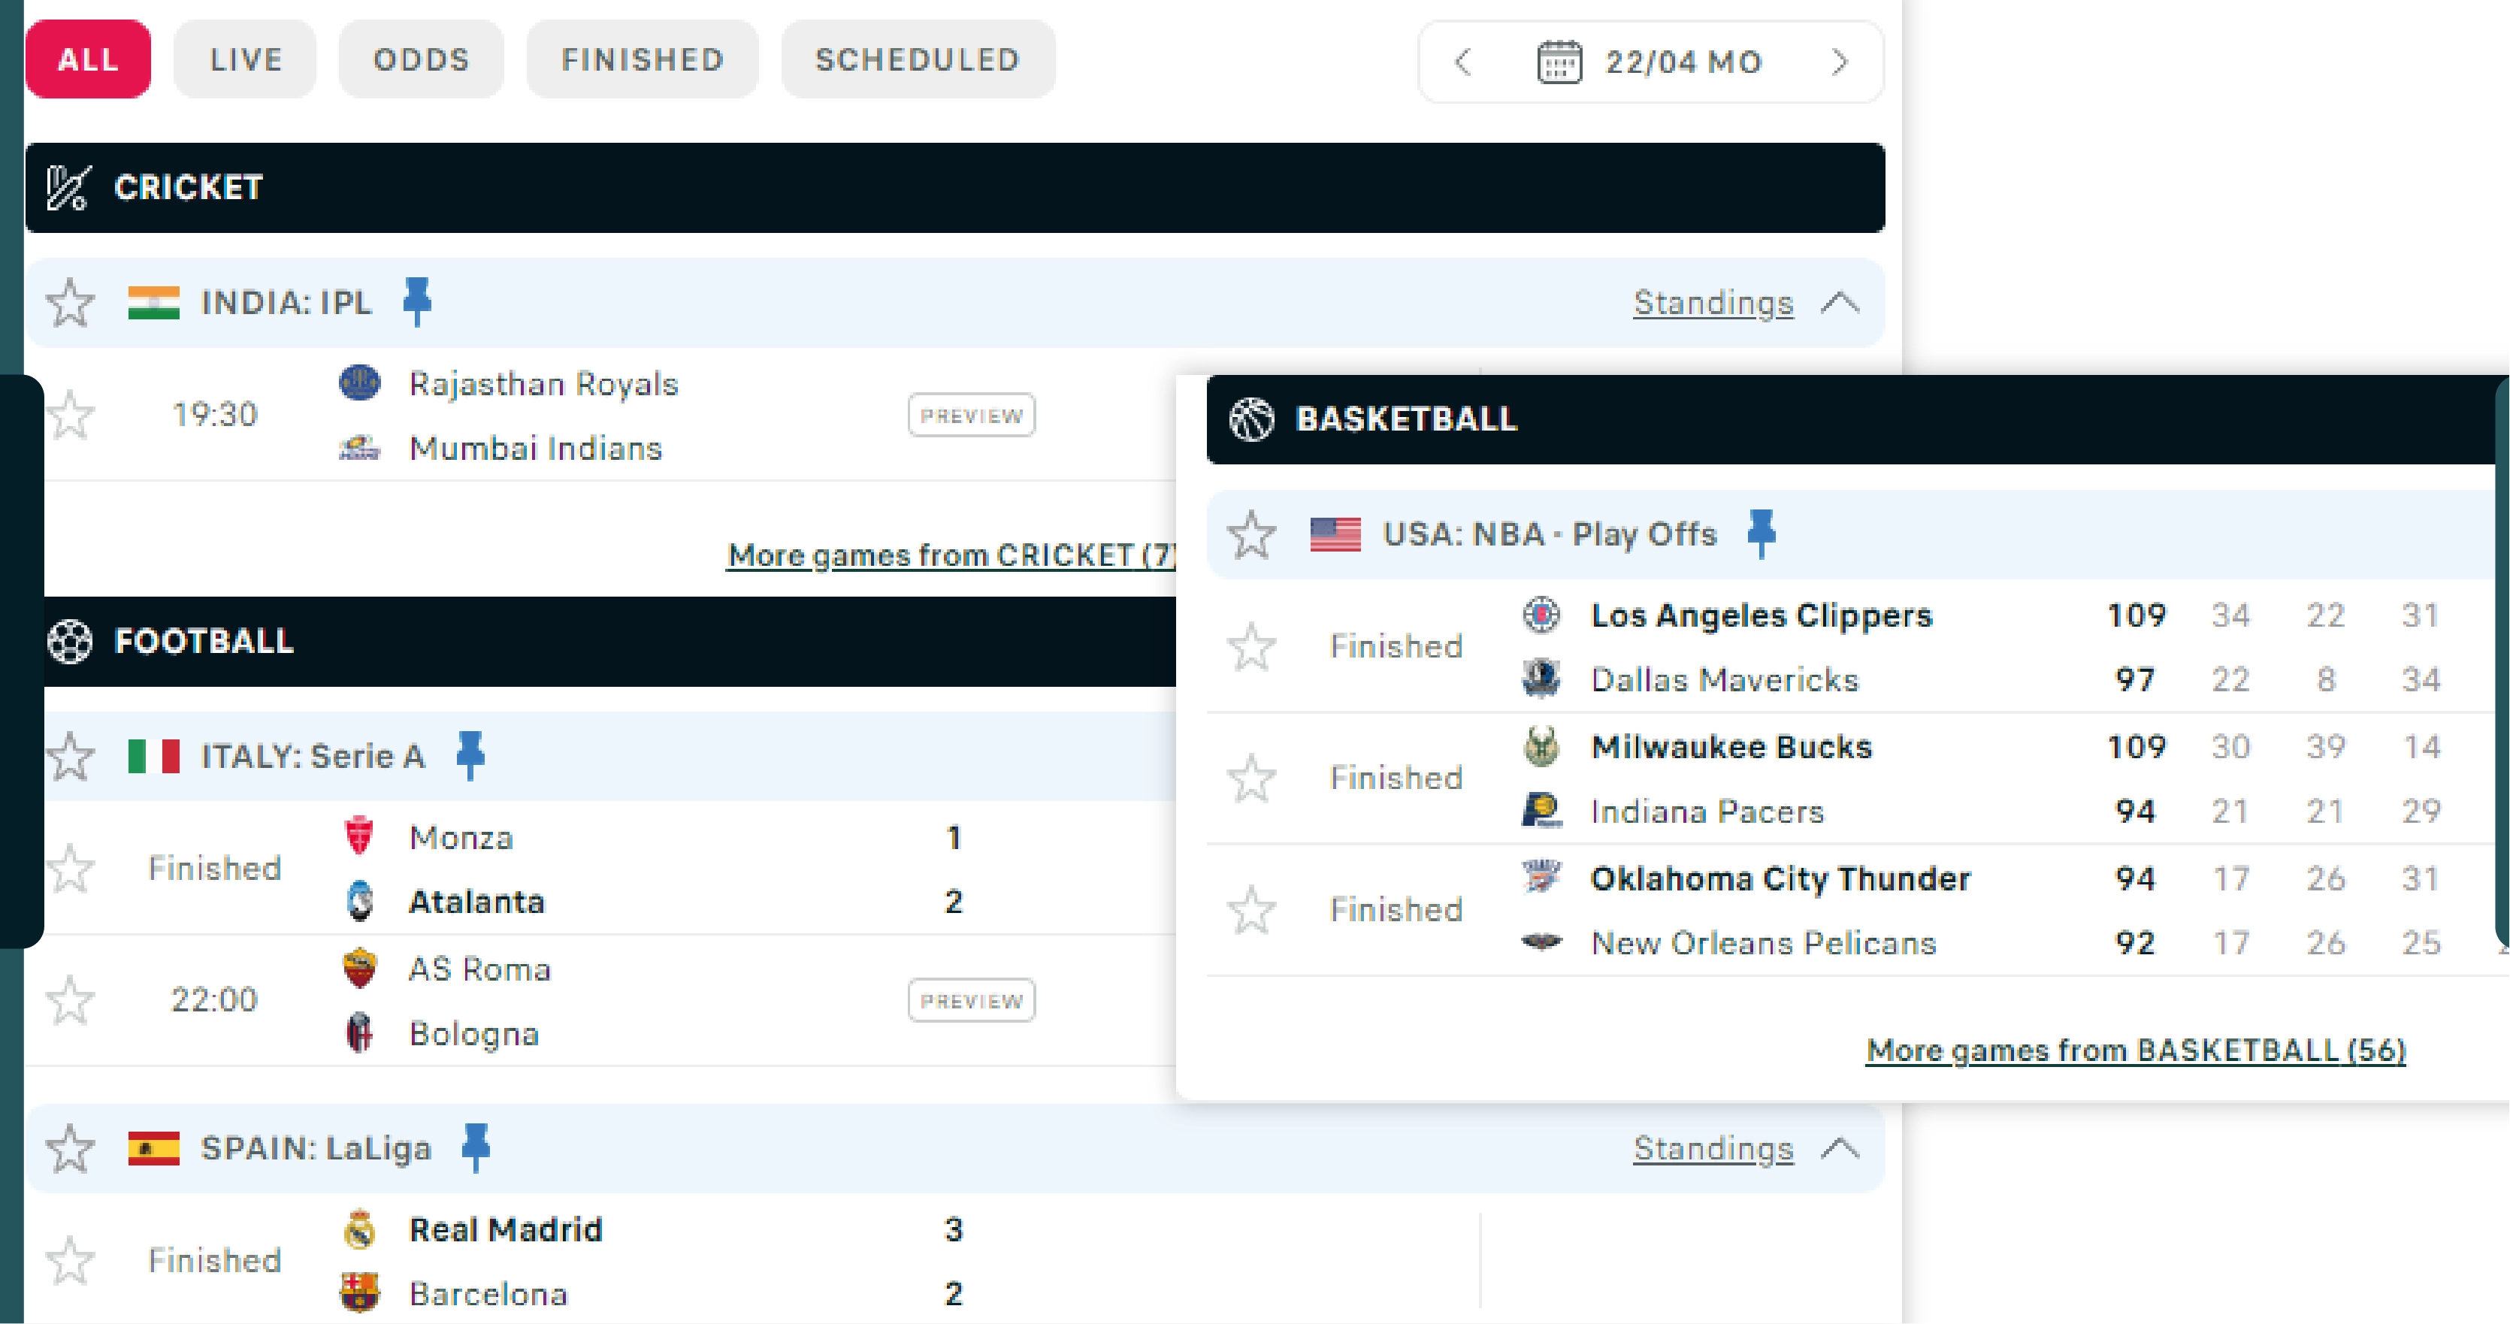Click the Los Angeles Clippers logo
Screen dimensions: 2510x1324
coord(1541,615)
